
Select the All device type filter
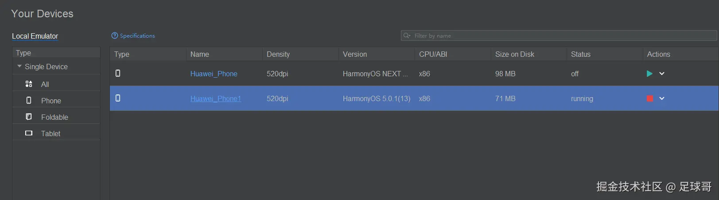(x=45, y=84)
